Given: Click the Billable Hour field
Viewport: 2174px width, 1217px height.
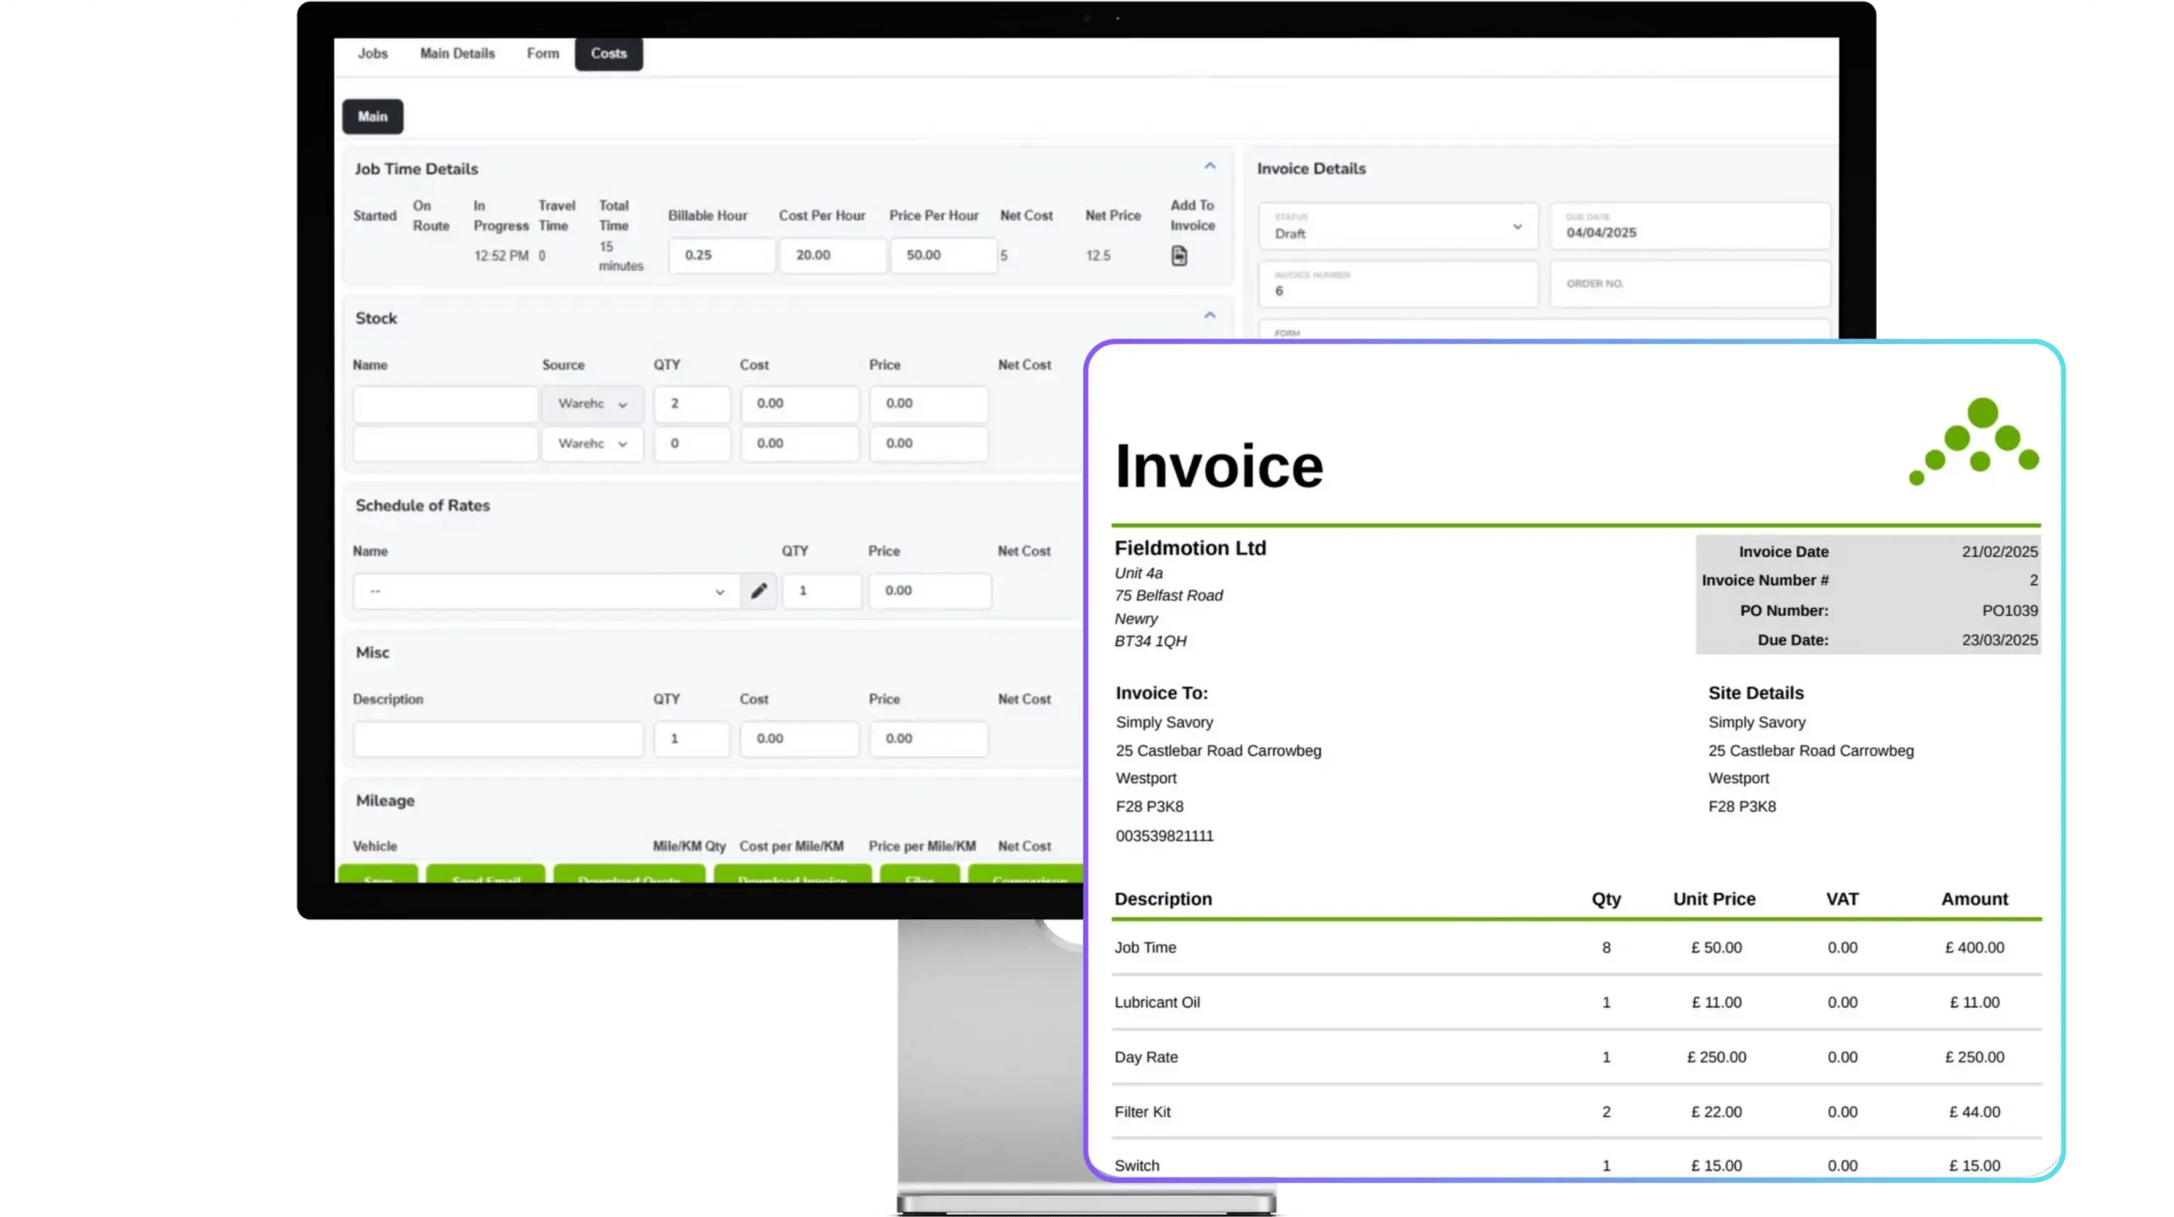Looking at the screenshot, I should point(721,256).
